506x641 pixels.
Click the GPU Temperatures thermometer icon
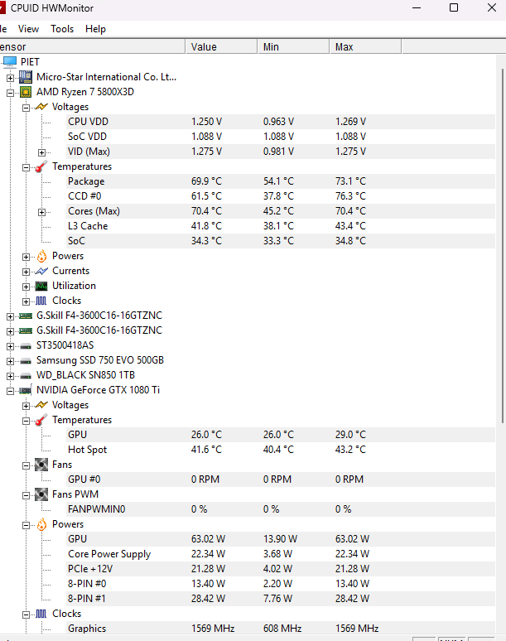pos(41,420)
